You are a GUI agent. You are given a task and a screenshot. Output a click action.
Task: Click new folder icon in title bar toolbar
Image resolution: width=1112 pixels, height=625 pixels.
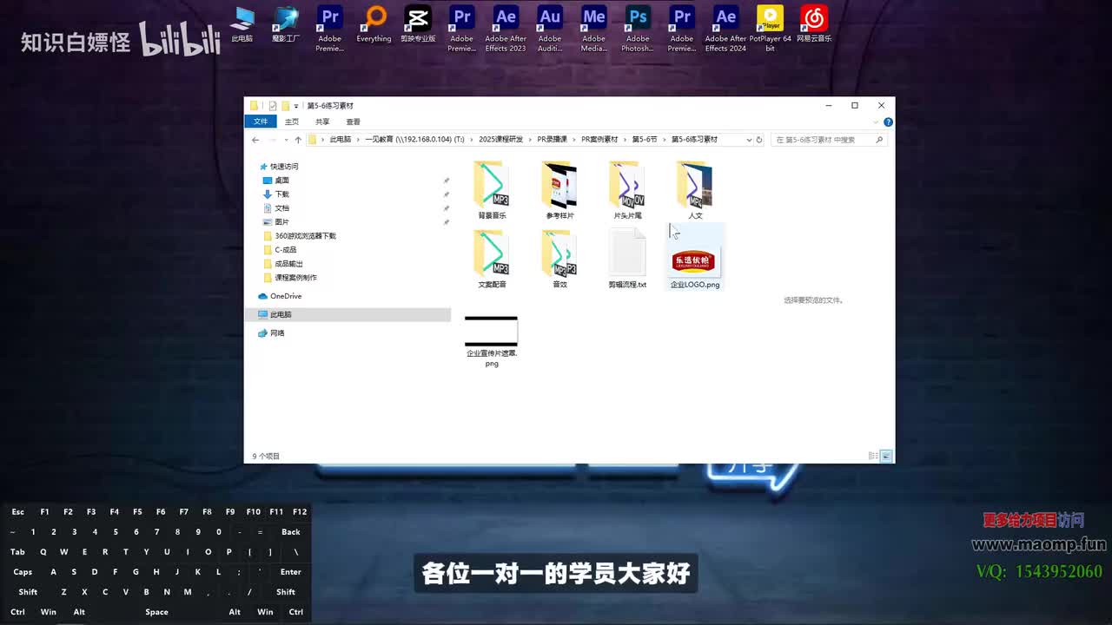click(x=285, y=106)
